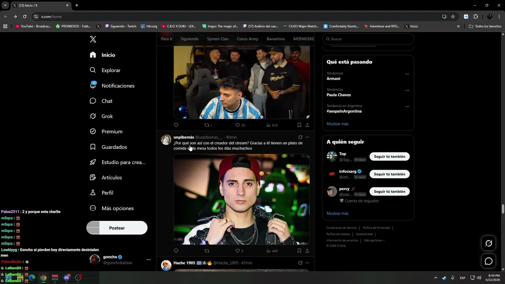Open more options on Hache 1905 post
The width and height of the screenshot is (505, 284).
pos(307,263)
